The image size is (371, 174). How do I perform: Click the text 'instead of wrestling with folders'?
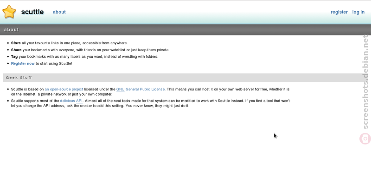pyautogui.click(x=131, y=57)
